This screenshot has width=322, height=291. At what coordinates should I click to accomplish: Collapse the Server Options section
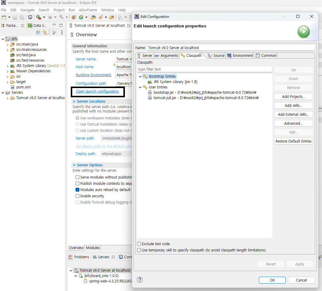(74, 165)
